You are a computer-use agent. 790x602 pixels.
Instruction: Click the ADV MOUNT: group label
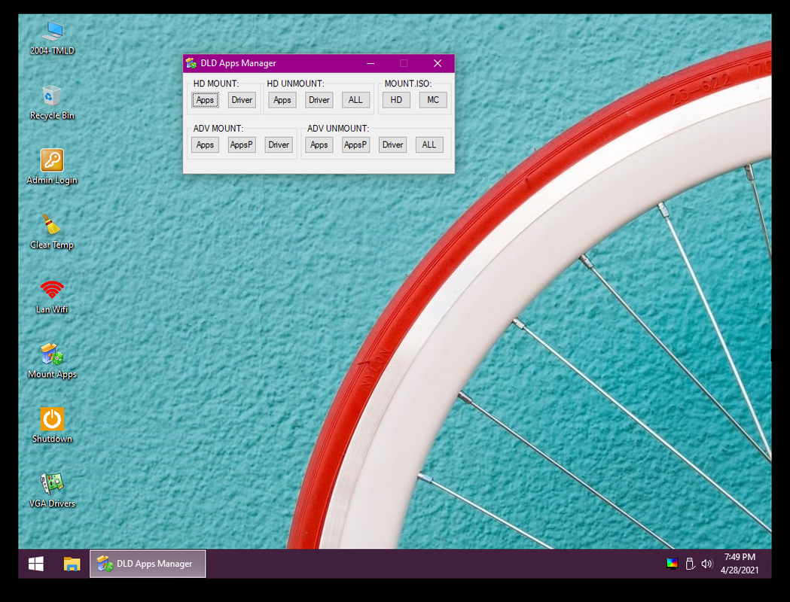218,129
